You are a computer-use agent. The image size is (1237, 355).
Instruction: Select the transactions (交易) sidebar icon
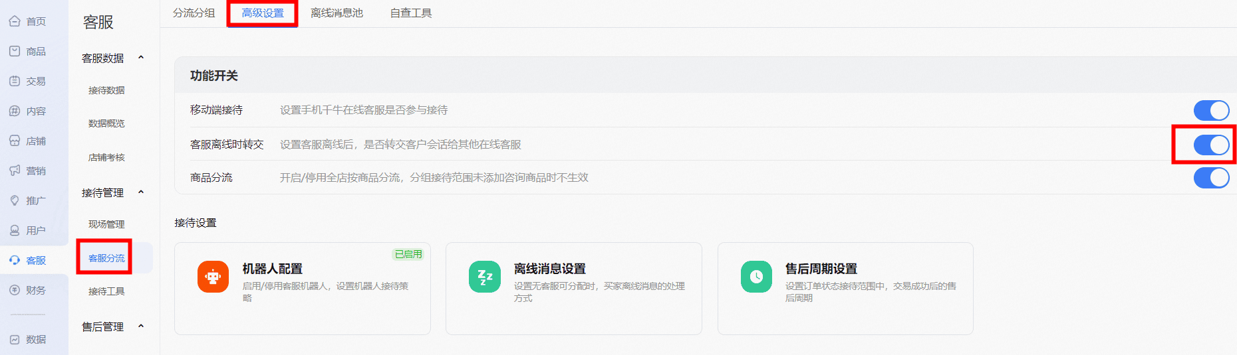click(15, 81)
